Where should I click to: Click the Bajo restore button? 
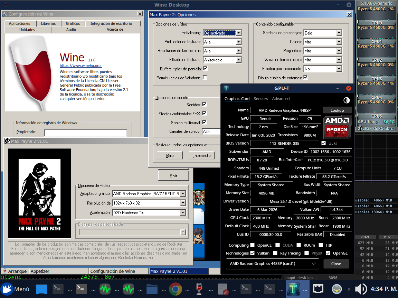pos(170,155)
